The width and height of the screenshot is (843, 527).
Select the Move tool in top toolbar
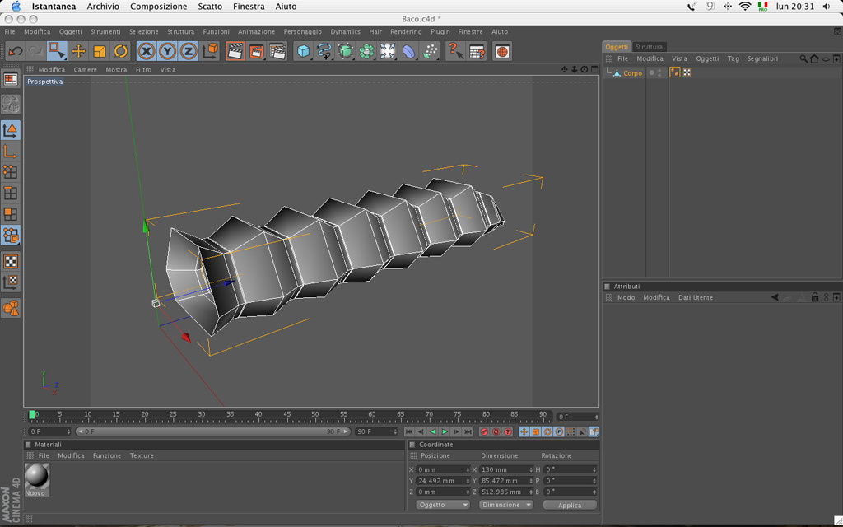(78, 51)
